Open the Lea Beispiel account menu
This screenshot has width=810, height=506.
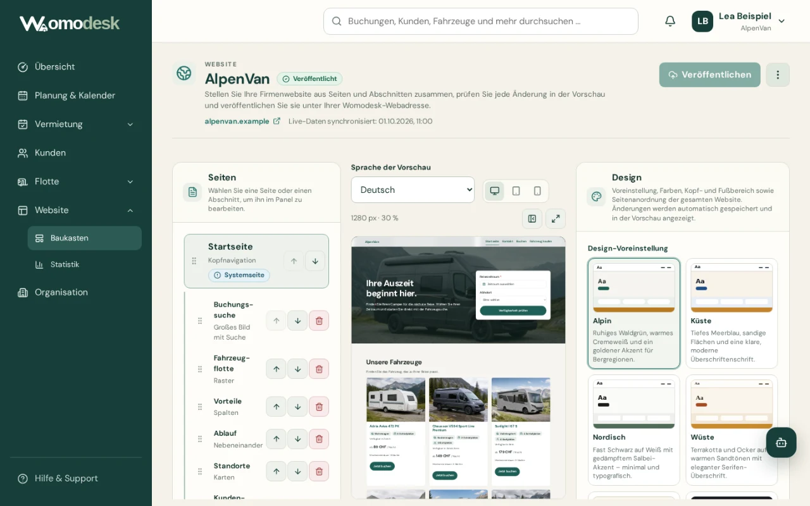click(x=738, y=21)
